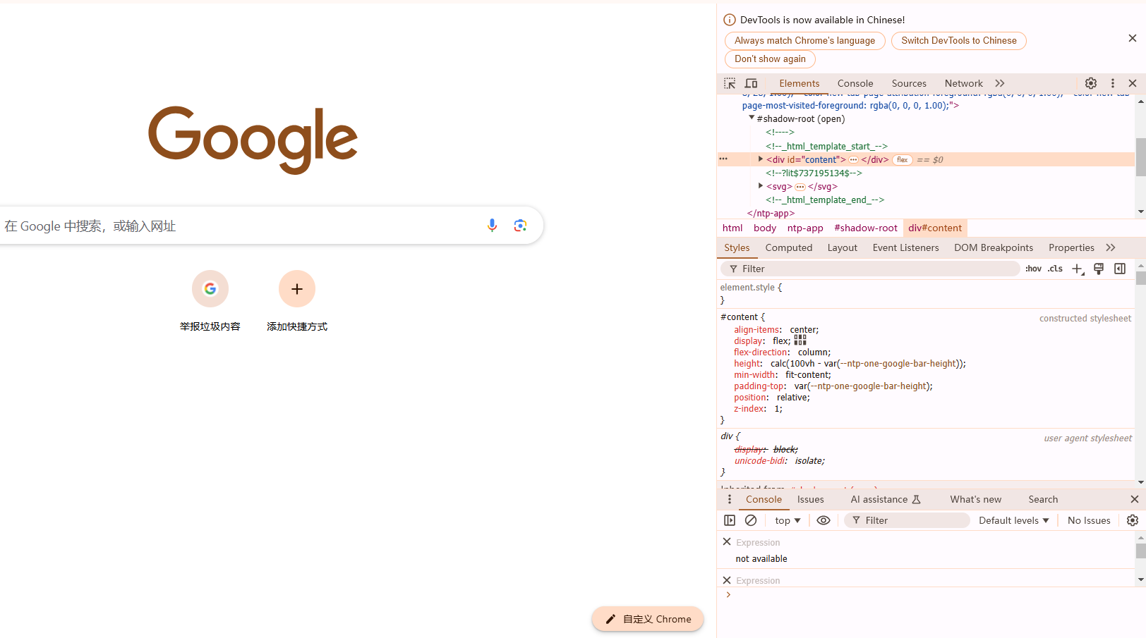This screenshot has height=638, width=1146.
Task: Open console settings gear icon
Action: [1133, 520]
